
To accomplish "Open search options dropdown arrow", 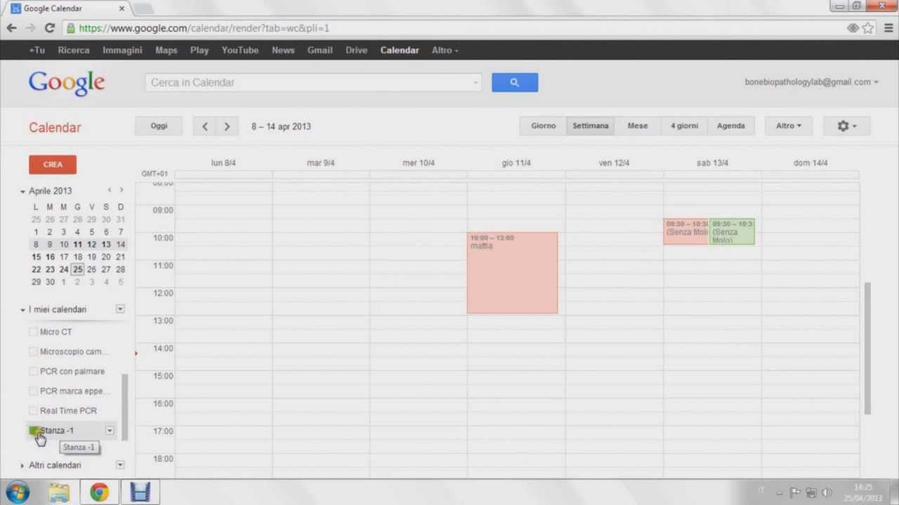I will [x=475, y=83].
